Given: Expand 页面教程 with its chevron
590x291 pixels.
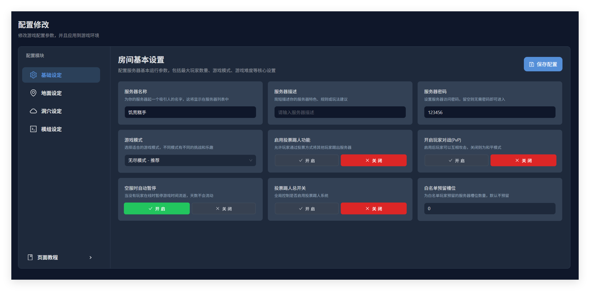Looking at the screenshot, I should tap(91, 257).
